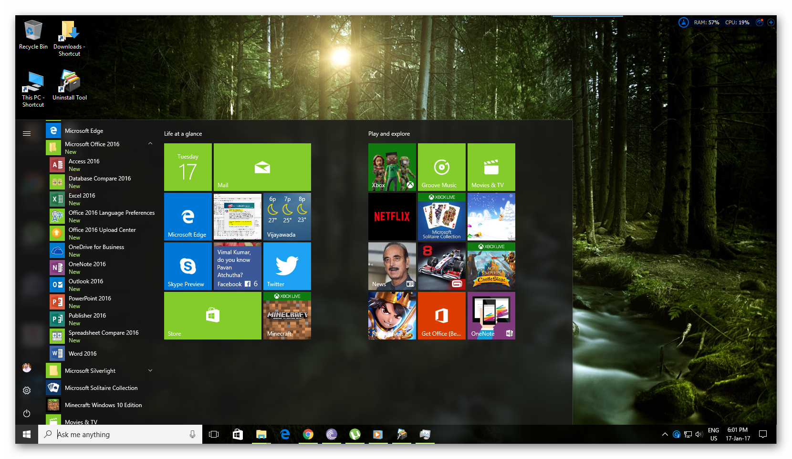
Task: Click the volume speaker tray icon
Action: [699, 434]
